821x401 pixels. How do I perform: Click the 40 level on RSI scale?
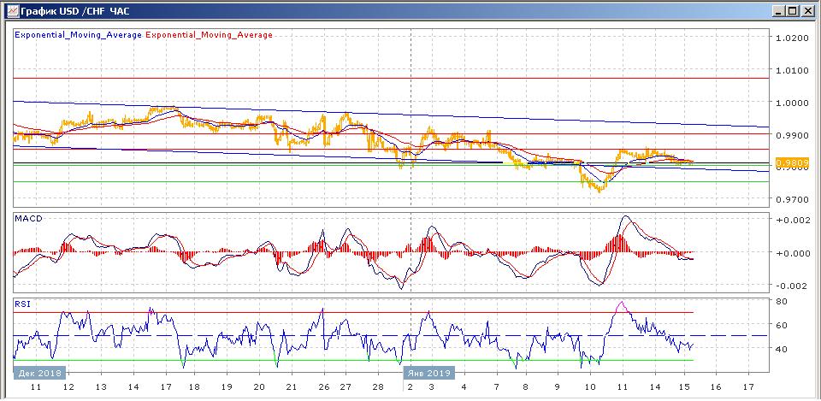[x=782, y=349]
